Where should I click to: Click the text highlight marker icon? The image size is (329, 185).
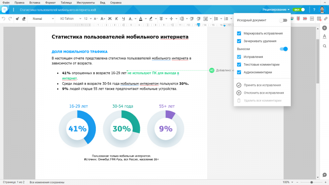click(x=151, y=18)
